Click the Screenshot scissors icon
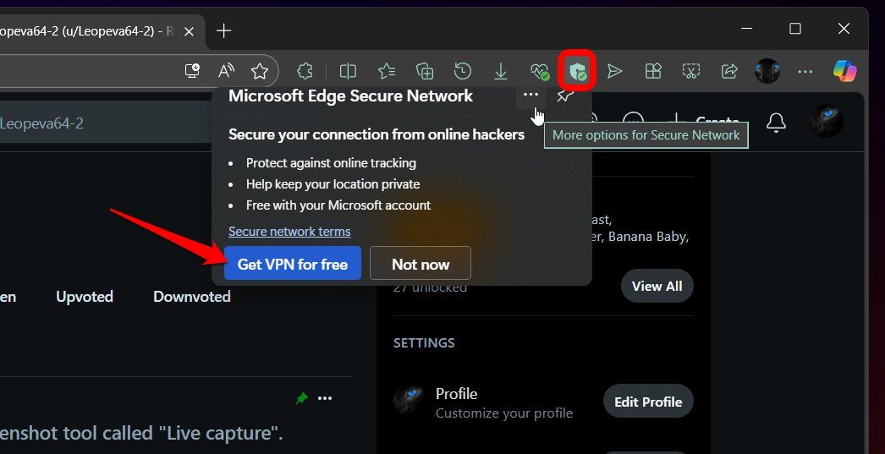 [x=691, y=71]
